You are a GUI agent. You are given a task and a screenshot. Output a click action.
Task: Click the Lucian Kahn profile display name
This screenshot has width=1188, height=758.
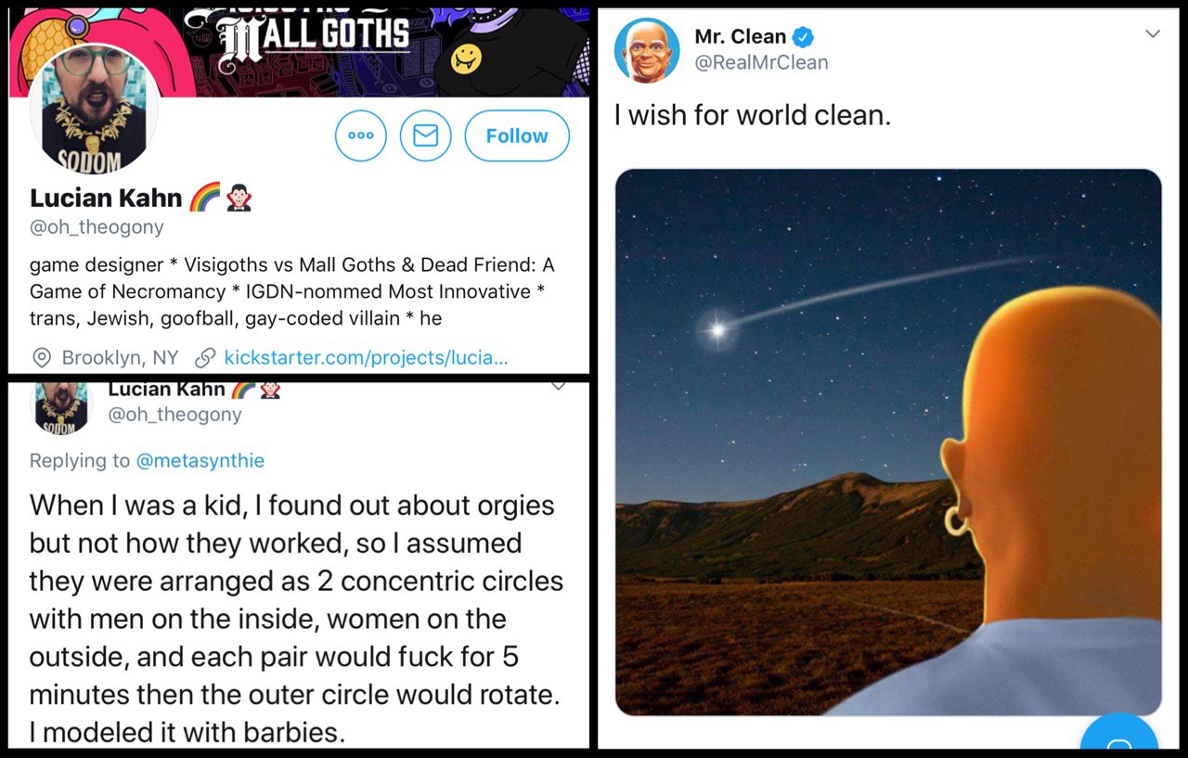point(106,198)
